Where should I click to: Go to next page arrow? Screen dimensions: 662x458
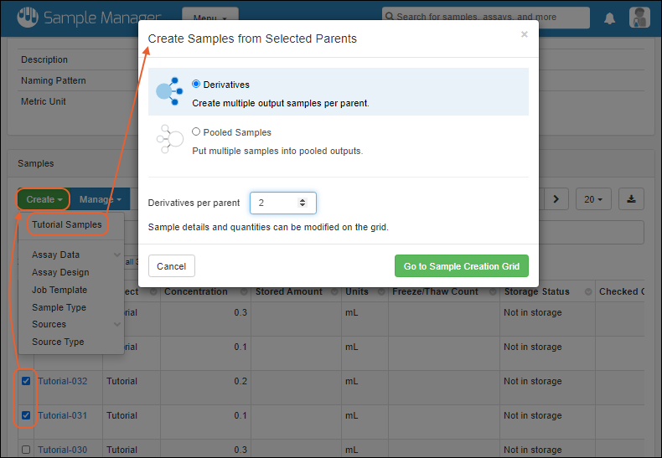click(559, 199)
